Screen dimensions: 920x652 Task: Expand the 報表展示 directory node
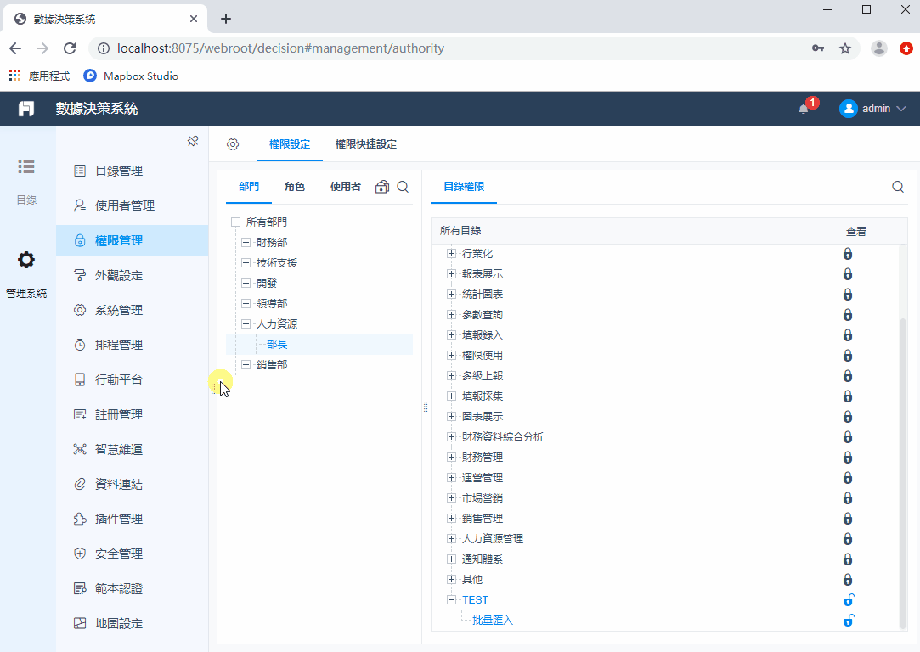(x=451, y=273)
